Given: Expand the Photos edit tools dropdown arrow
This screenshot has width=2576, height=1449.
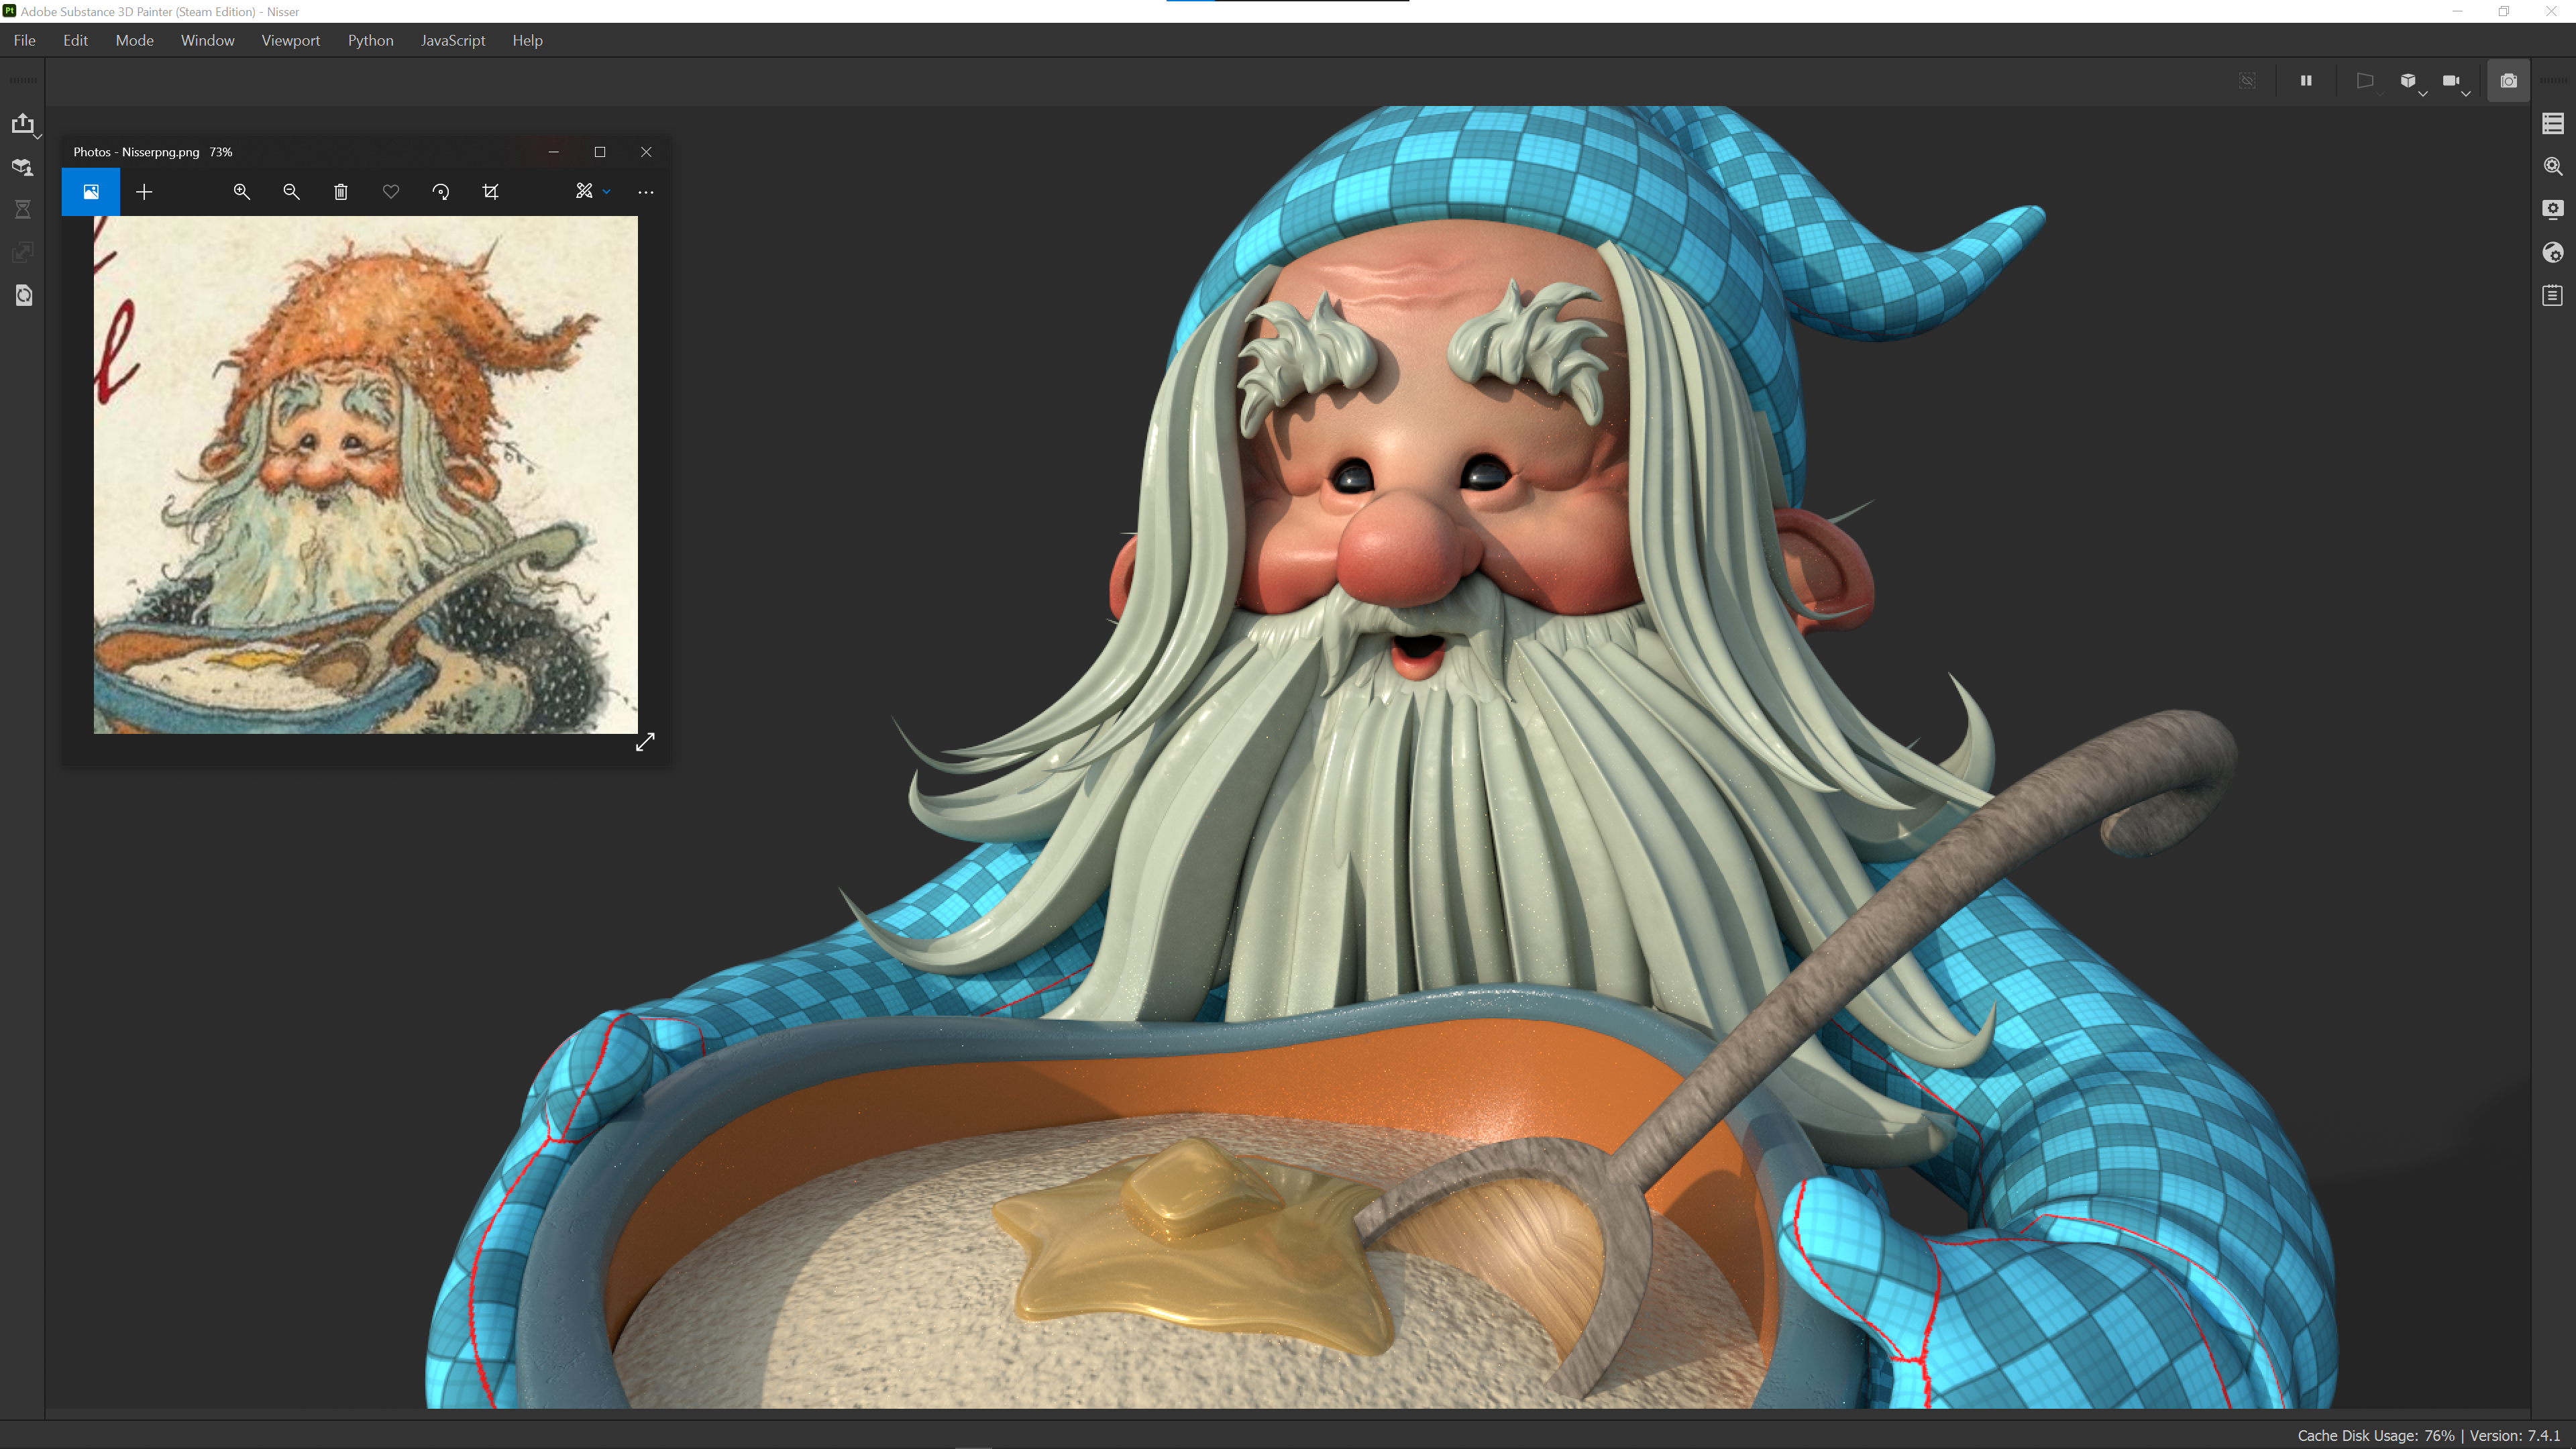Looking at the screenshot, I should [x=606, y=192].
